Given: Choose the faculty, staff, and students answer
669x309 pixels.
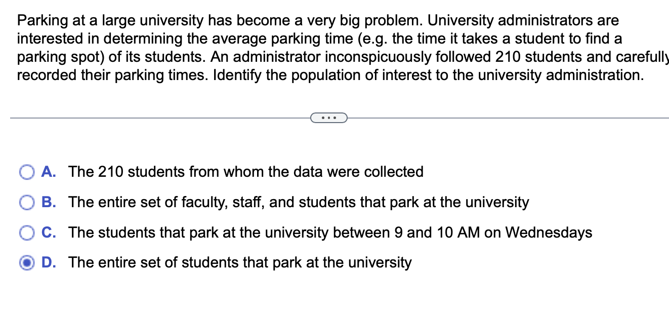Looking at the screenshot, I should [299, 202].
